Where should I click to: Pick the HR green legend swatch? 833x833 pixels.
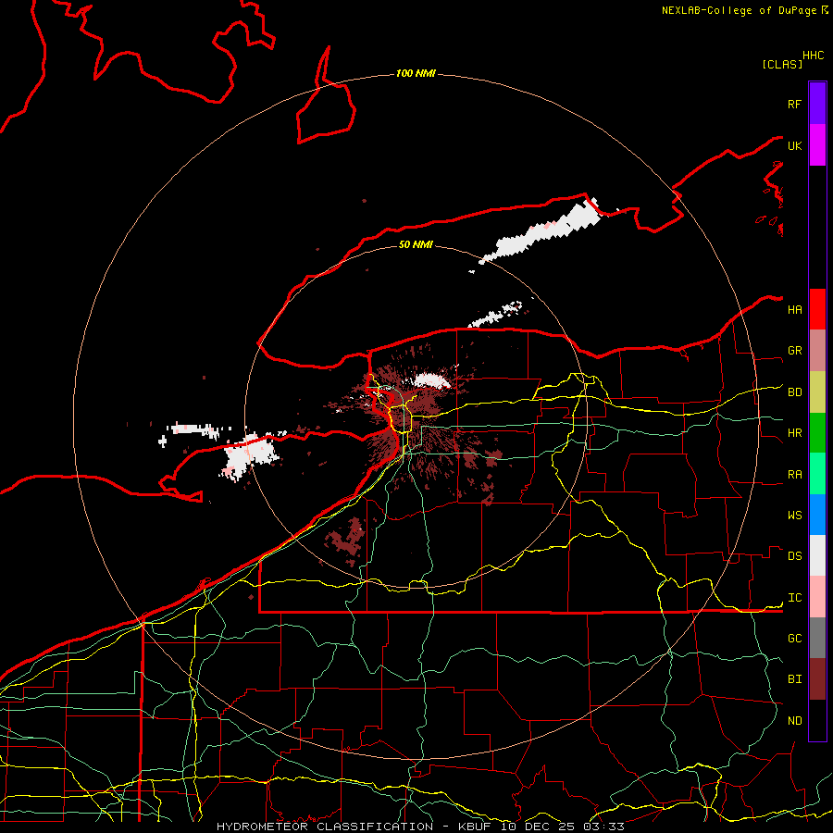[x=817, y=433]
